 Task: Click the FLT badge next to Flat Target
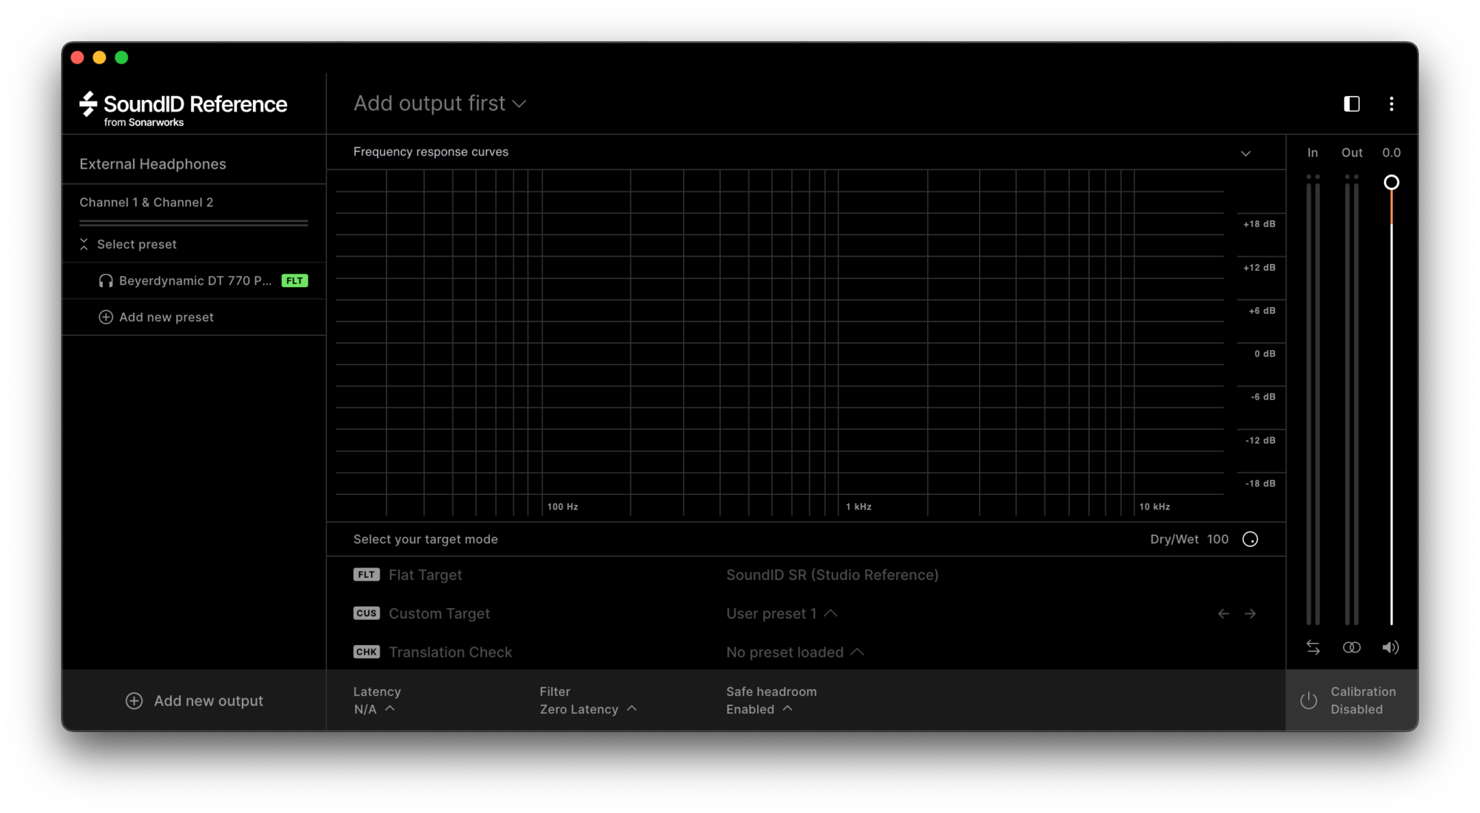[366, 575]
